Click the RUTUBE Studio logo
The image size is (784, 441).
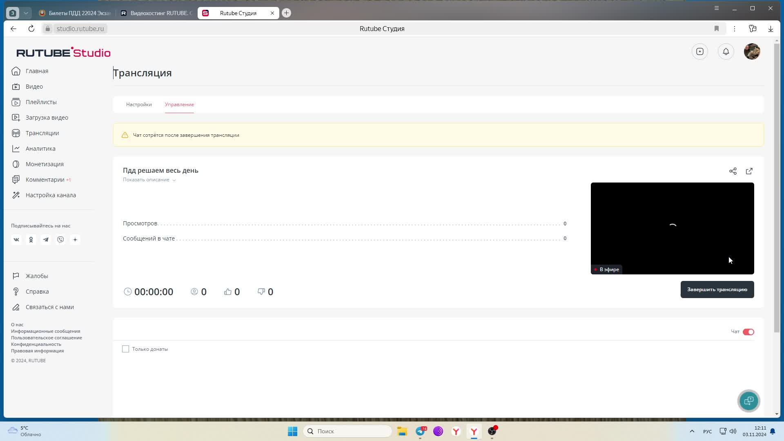[63, 52]
